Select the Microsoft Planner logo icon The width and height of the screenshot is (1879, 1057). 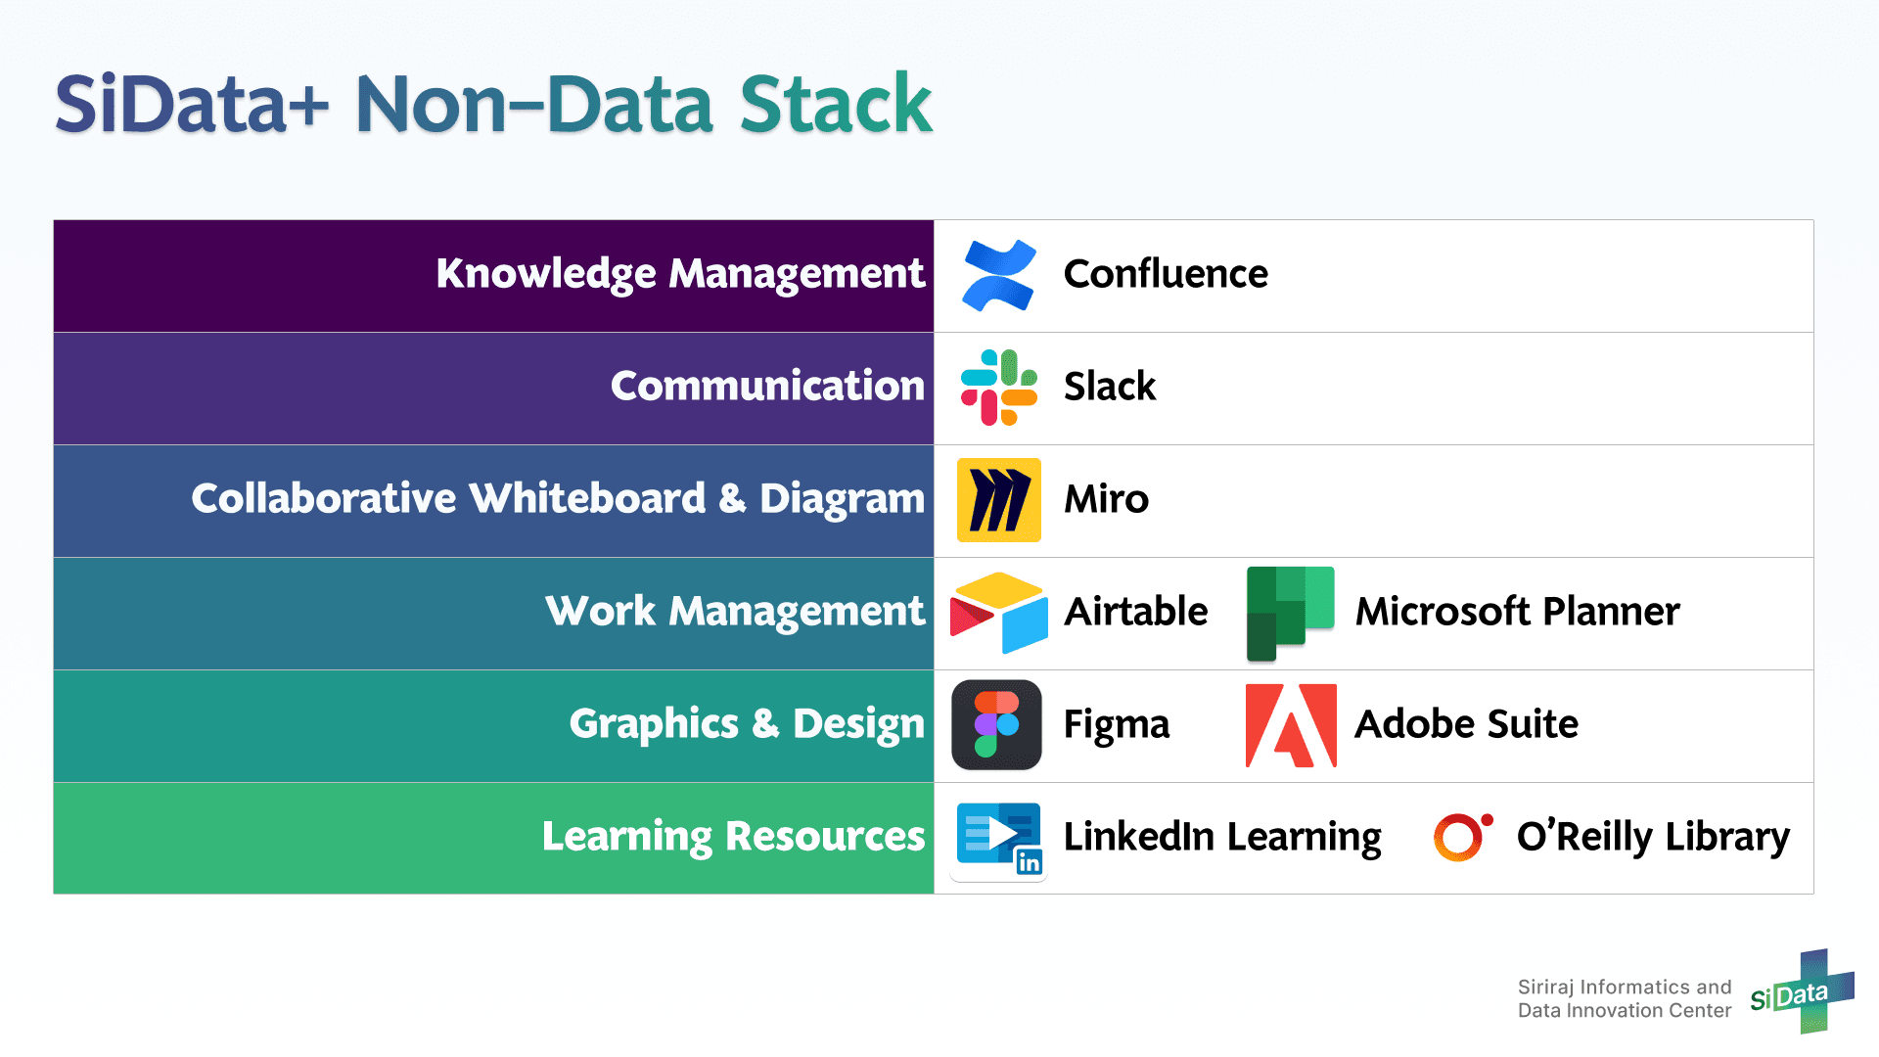point(1290,613)
